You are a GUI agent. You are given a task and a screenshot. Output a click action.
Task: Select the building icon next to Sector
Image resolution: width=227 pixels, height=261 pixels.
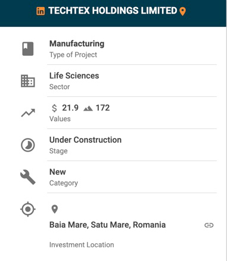click(28, 81)
